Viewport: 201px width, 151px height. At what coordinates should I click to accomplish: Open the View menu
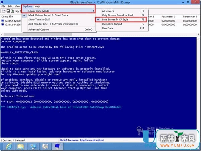pyautogui.click(x=17, y=6)
